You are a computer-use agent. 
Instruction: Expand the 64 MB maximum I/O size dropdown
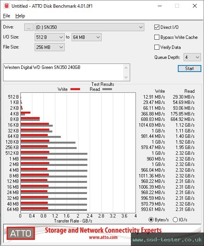(x=87, y=37)
